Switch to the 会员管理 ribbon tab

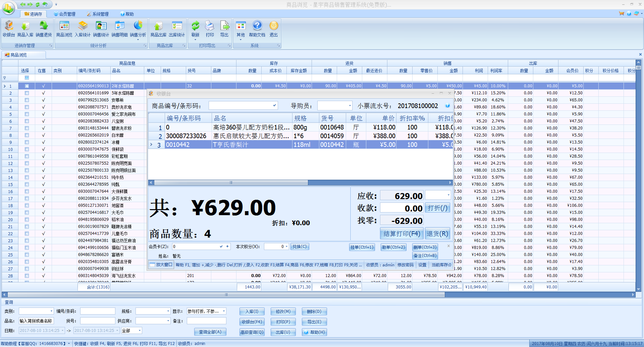(x=65, y=14)
